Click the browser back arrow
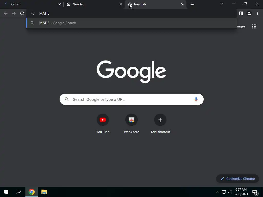 coord(6,13)
